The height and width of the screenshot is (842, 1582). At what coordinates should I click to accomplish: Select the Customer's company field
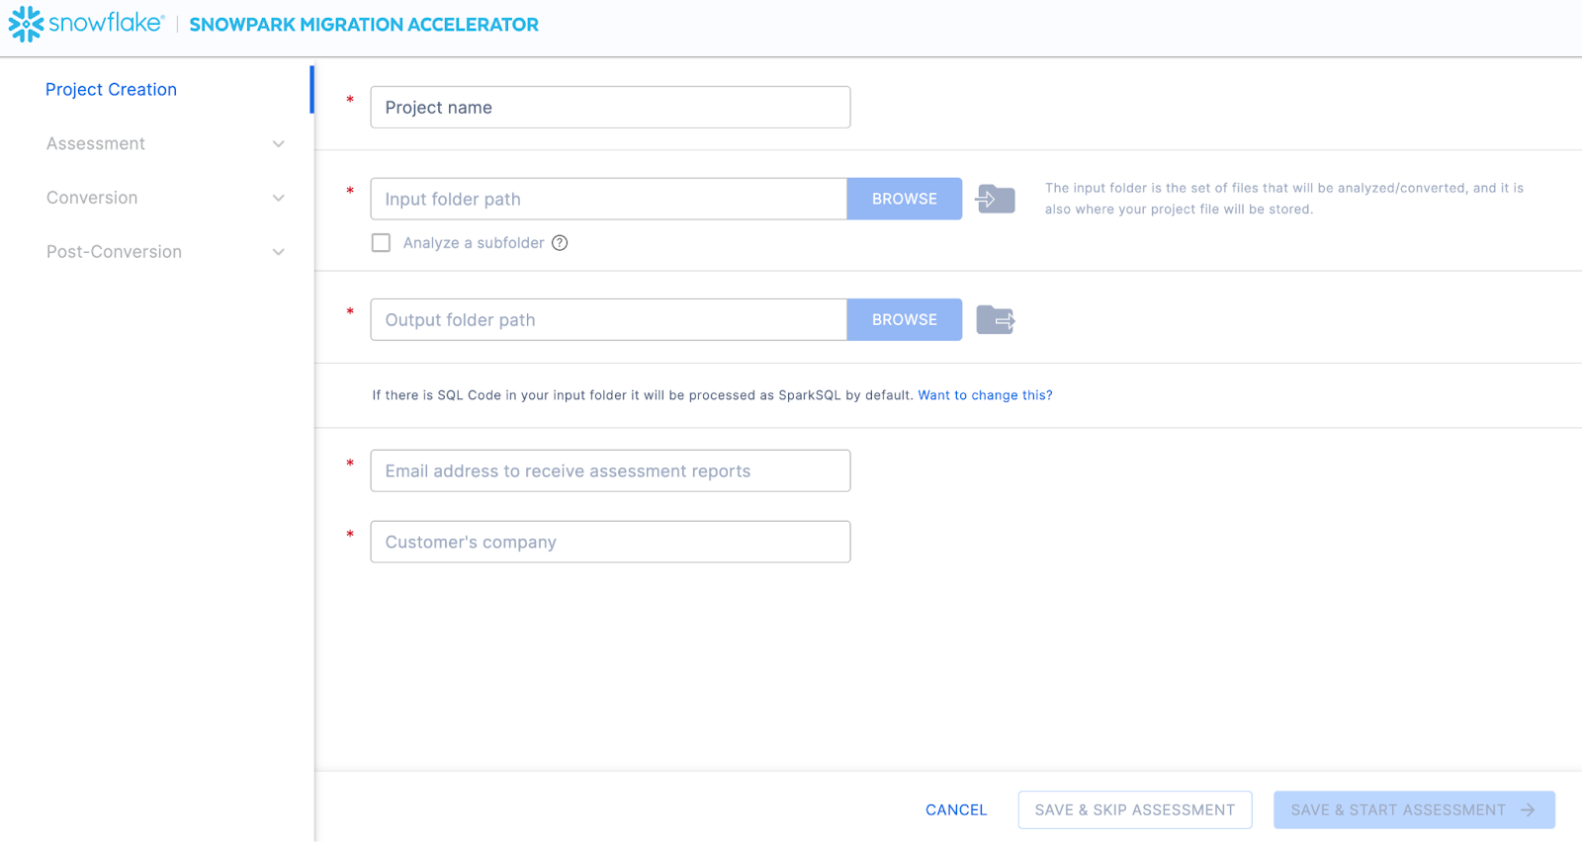pos(610,543)
